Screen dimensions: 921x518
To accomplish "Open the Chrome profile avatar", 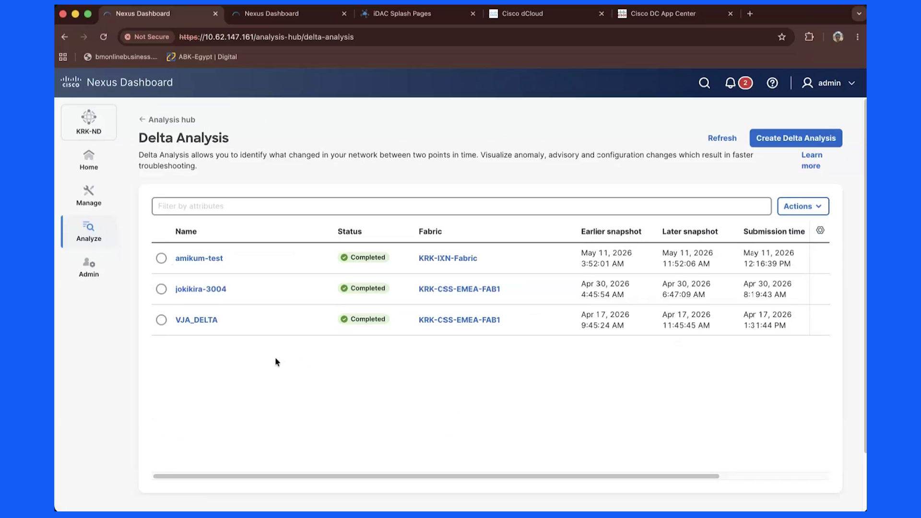I will 838,37.
